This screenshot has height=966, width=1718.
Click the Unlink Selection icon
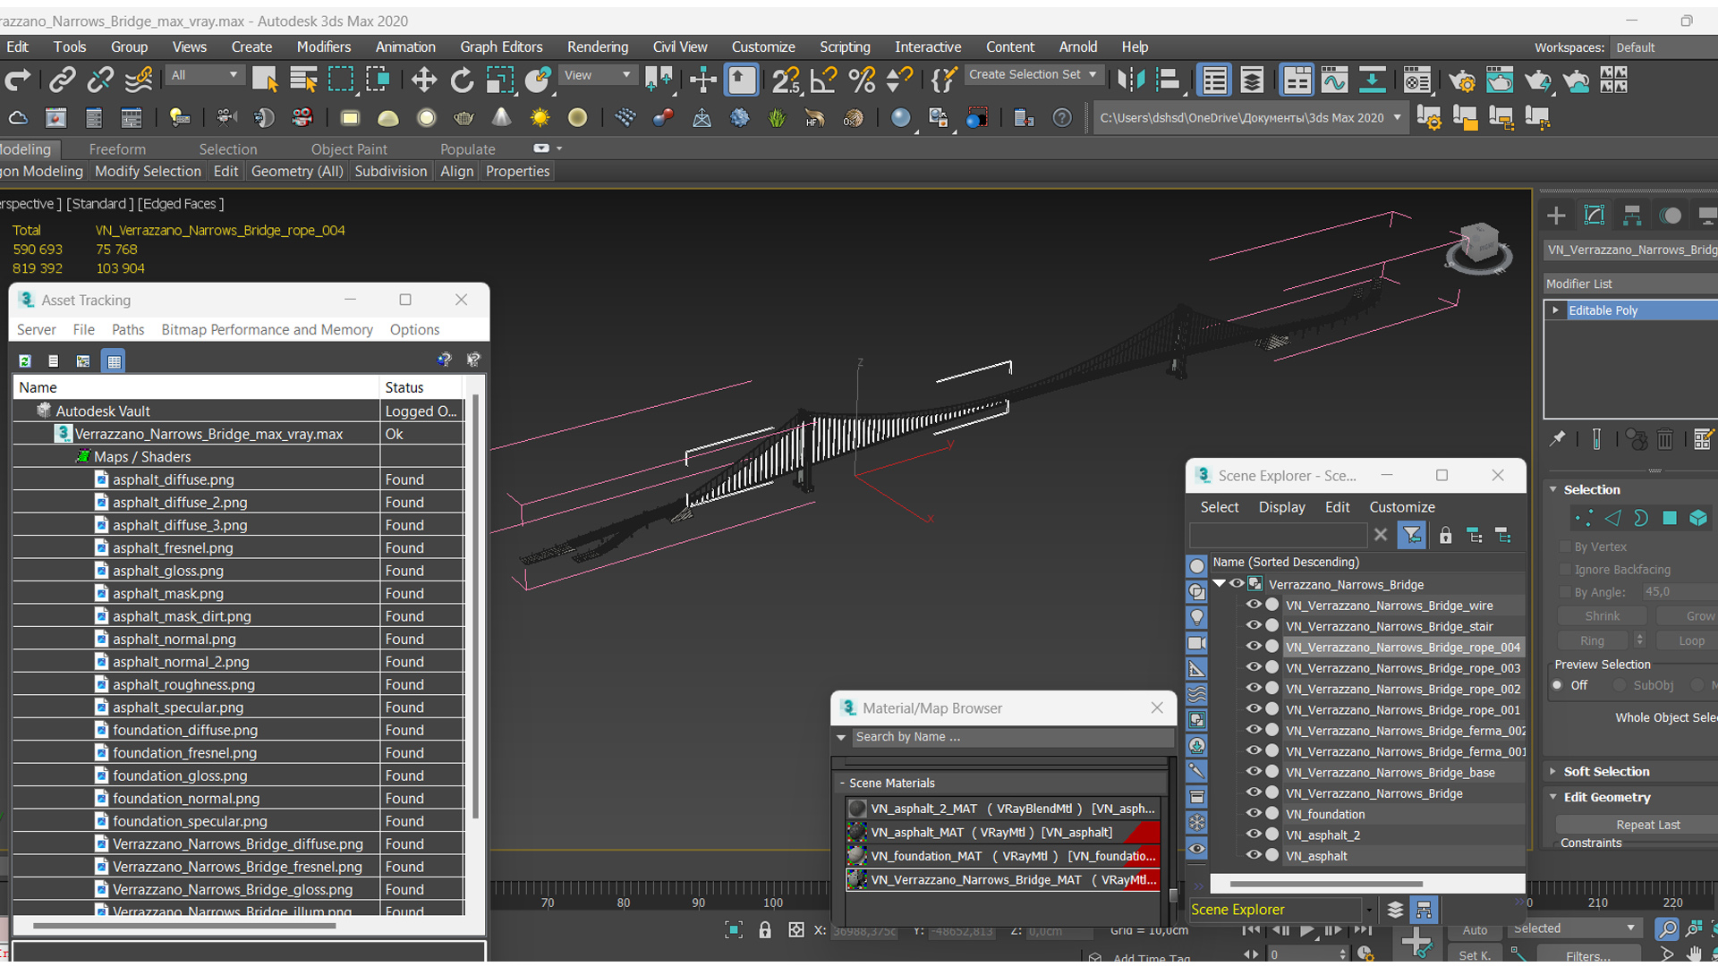(100, 80)
